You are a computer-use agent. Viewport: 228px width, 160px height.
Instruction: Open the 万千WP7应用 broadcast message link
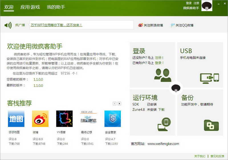[56, 25]
